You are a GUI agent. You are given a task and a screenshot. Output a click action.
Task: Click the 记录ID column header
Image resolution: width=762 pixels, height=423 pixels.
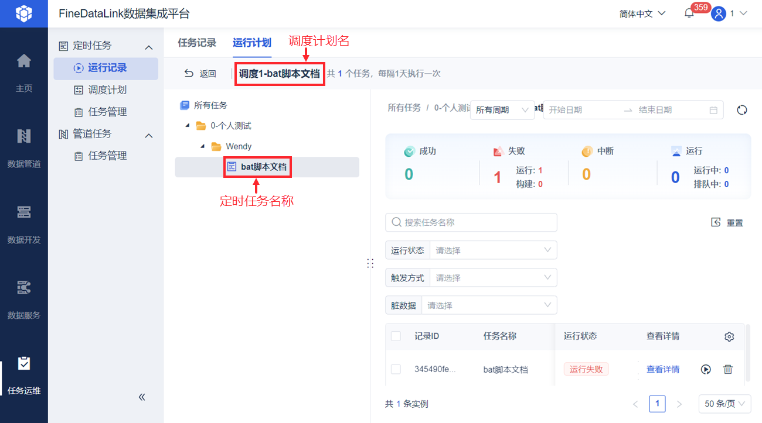click(x=427, y=336)
